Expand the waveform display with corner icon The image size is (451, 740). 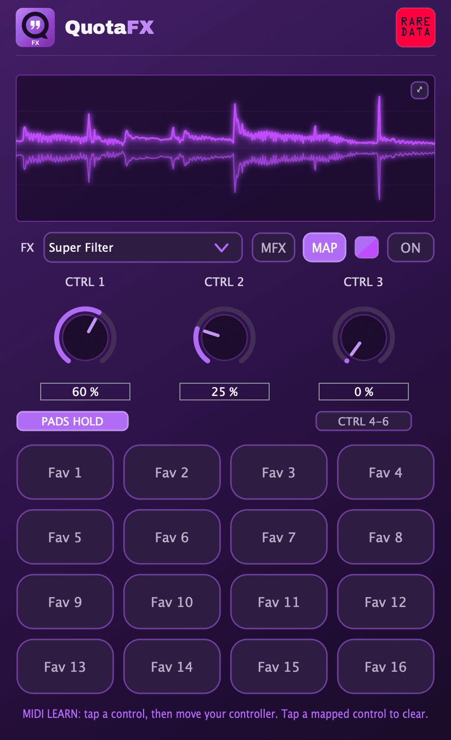[420, 90]
